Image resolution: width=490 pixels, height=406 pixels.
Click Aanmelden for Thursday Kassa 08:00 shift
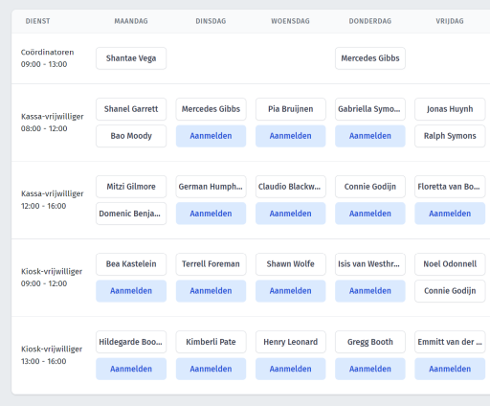[x=370, y=136]
